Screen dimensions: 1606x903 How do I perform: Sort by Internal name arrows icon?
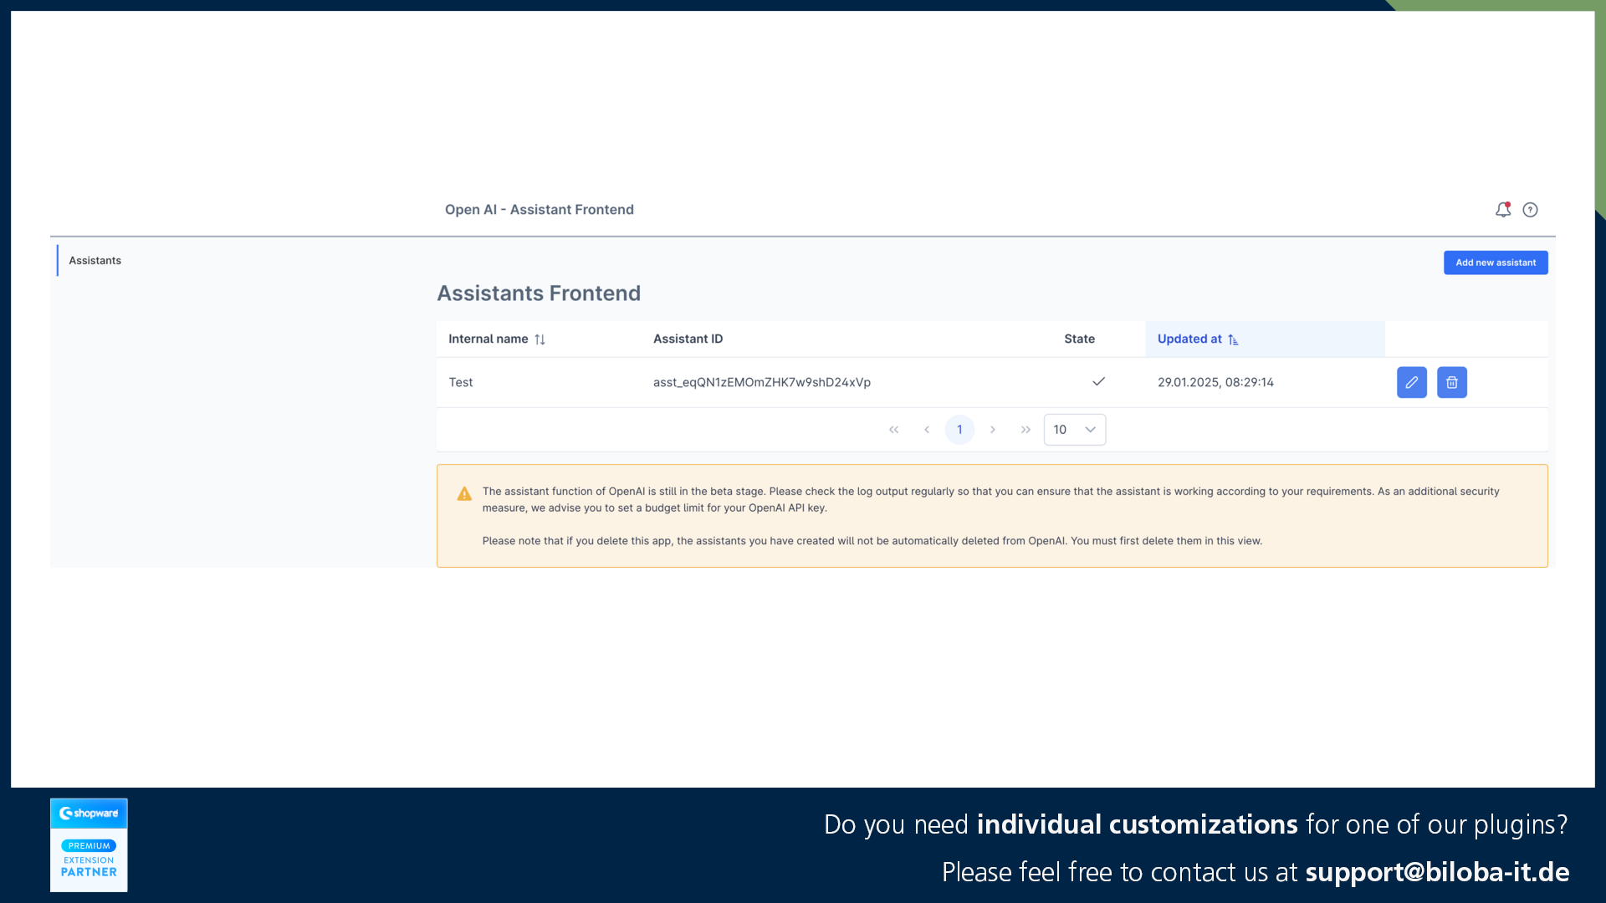coord(540,339)
